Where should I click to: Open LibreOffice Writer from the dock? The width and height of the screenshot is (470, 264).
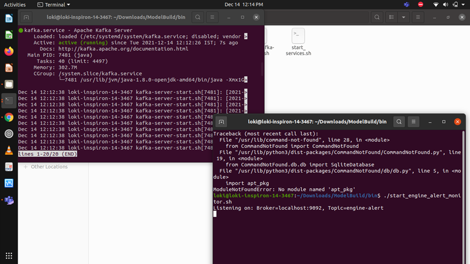coord(9,19)
